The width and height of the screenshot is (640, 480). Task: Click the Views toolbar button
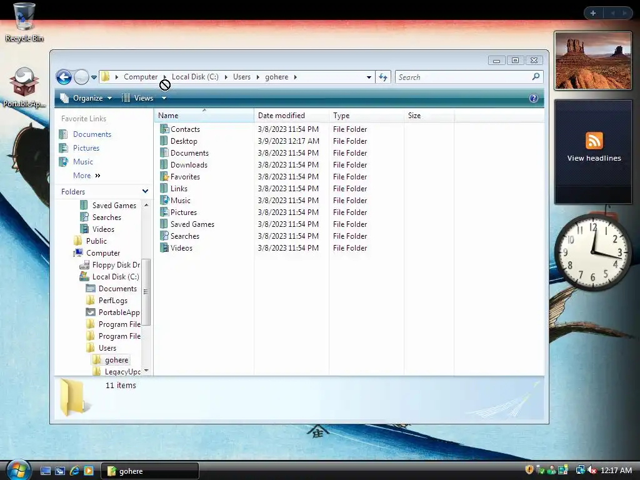point(137,98)
